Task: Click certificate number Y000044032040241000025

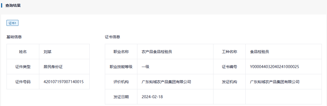Action: pos(274,67)
